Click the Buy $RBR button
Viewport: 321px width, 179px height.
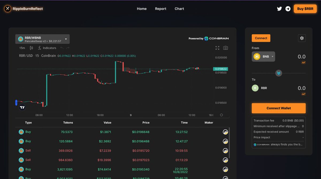(305, 9)
